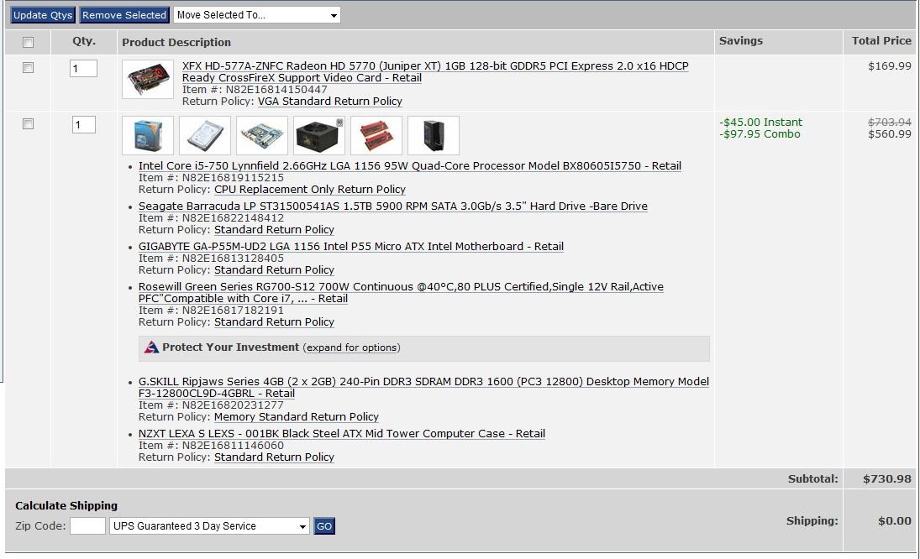Open the UPS shipping service dropdown
The image size is (920, 559).
209,526
